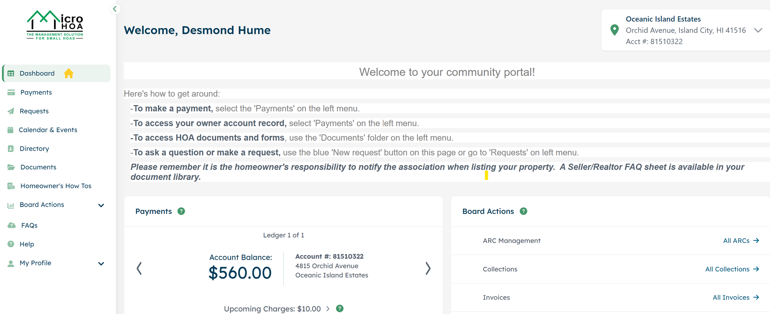Open the Documents folder icon

[x=11, y=167]
